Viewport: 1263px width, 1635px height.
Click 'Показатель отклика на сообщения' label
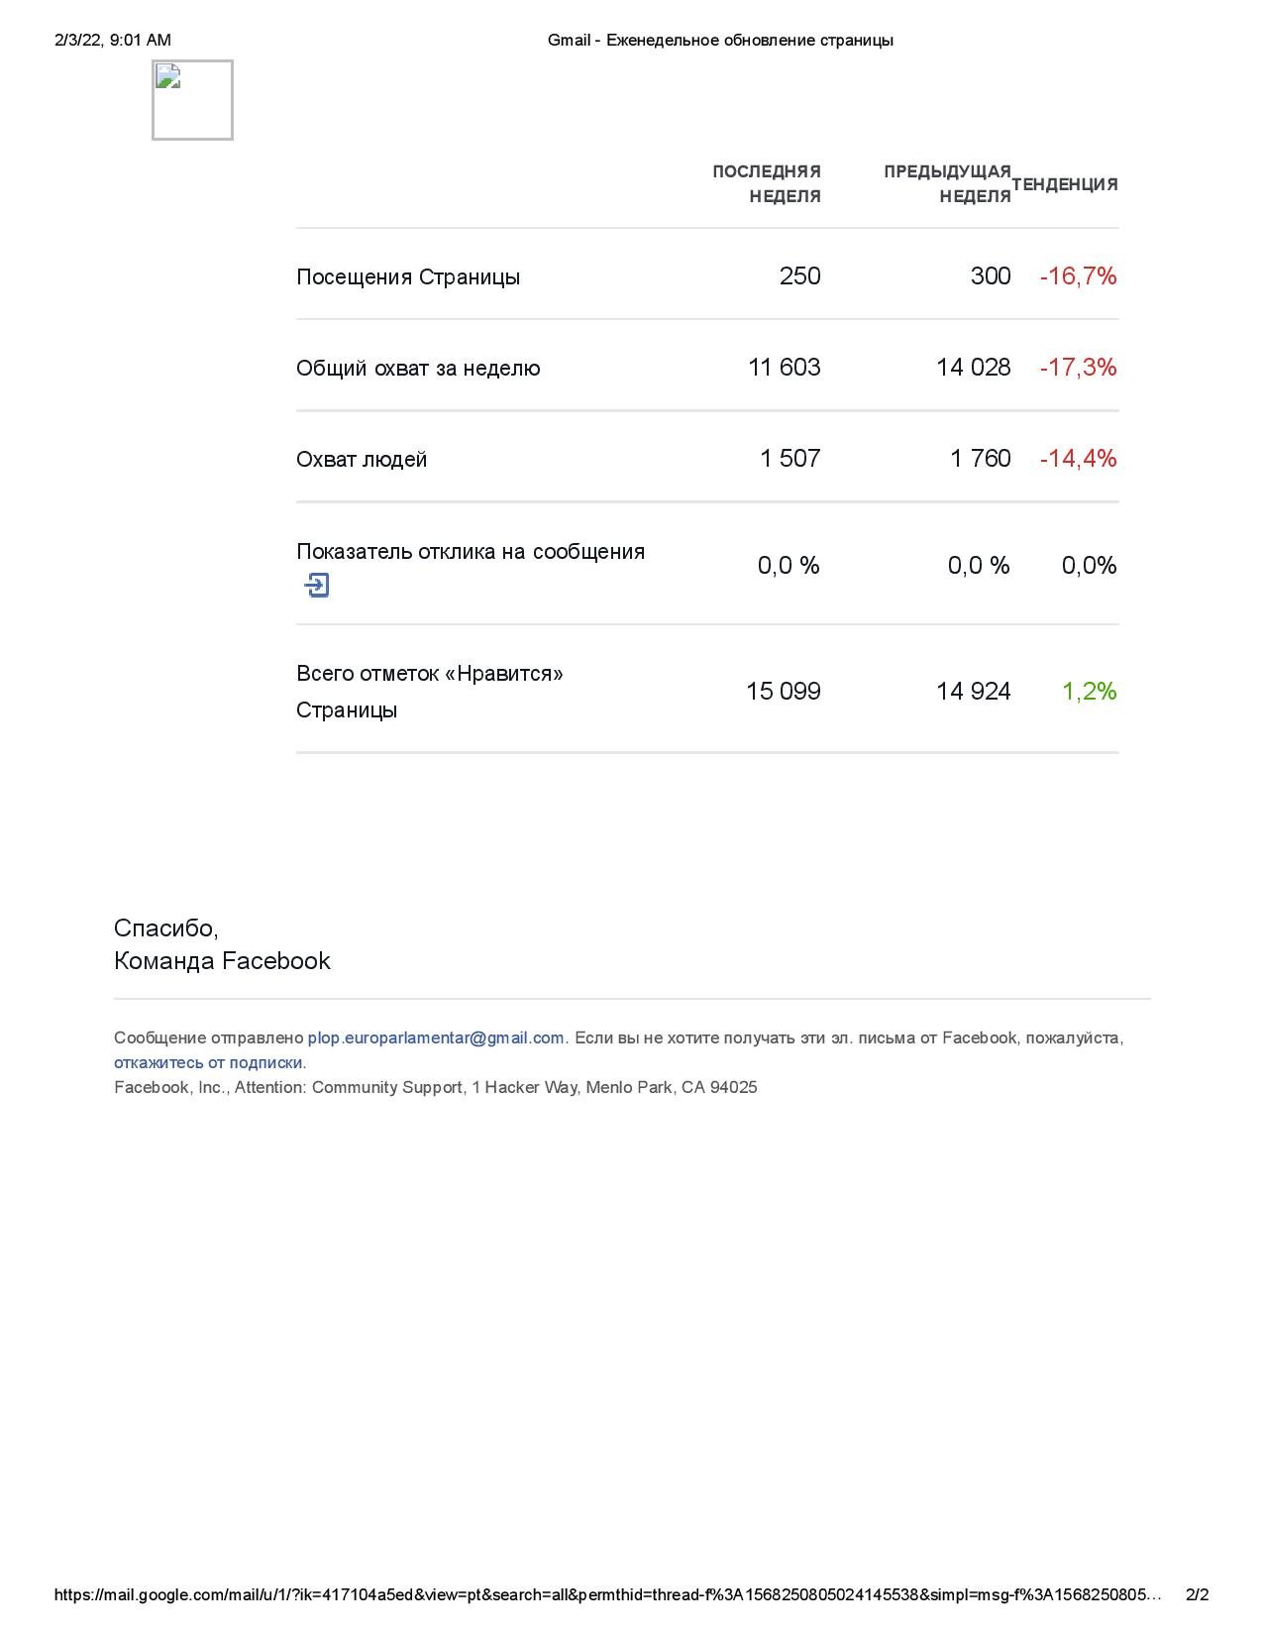[471, 551]
